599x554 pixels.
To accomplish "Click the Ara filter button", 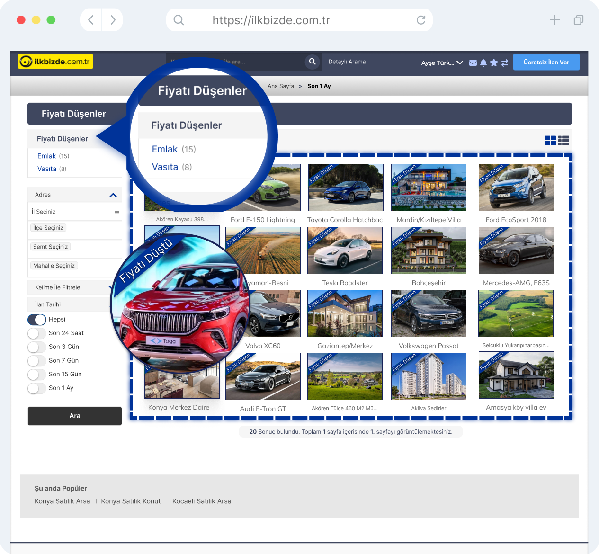I will click(x=75, y=416).
